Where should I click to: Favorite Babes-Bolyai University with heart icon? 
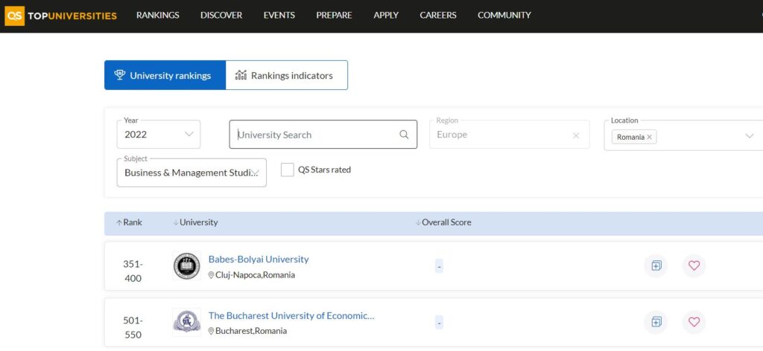(694, 266)
